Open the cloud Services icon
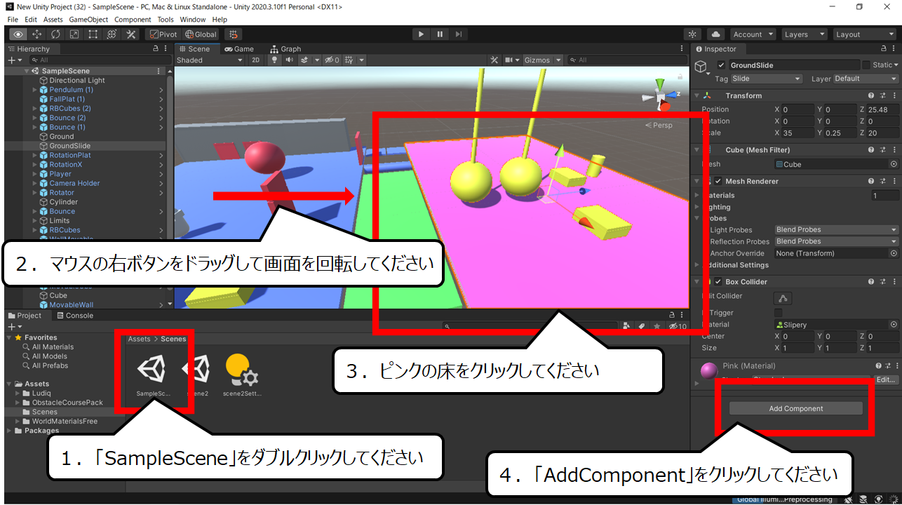 (x=715, y=34)
